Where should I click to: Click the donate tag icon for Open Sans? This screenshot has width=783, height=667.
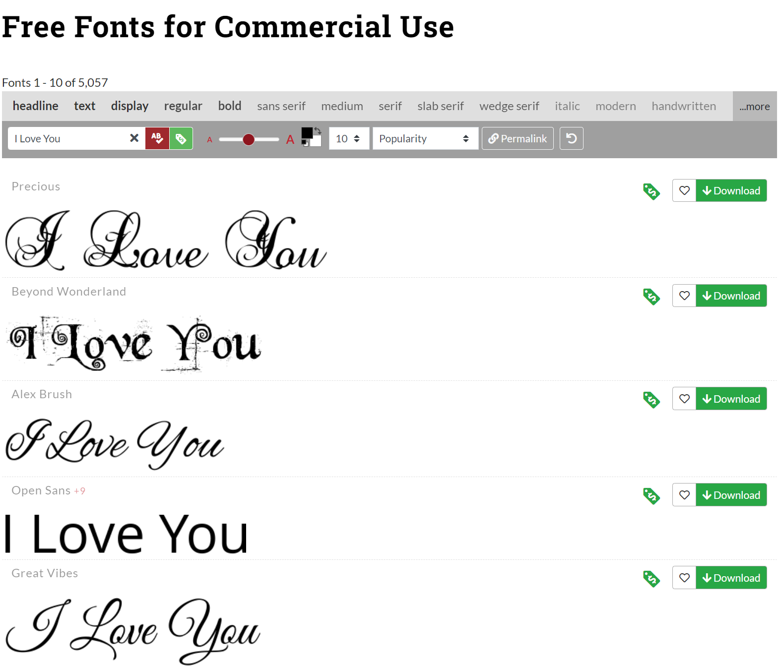tap(652, 495)
